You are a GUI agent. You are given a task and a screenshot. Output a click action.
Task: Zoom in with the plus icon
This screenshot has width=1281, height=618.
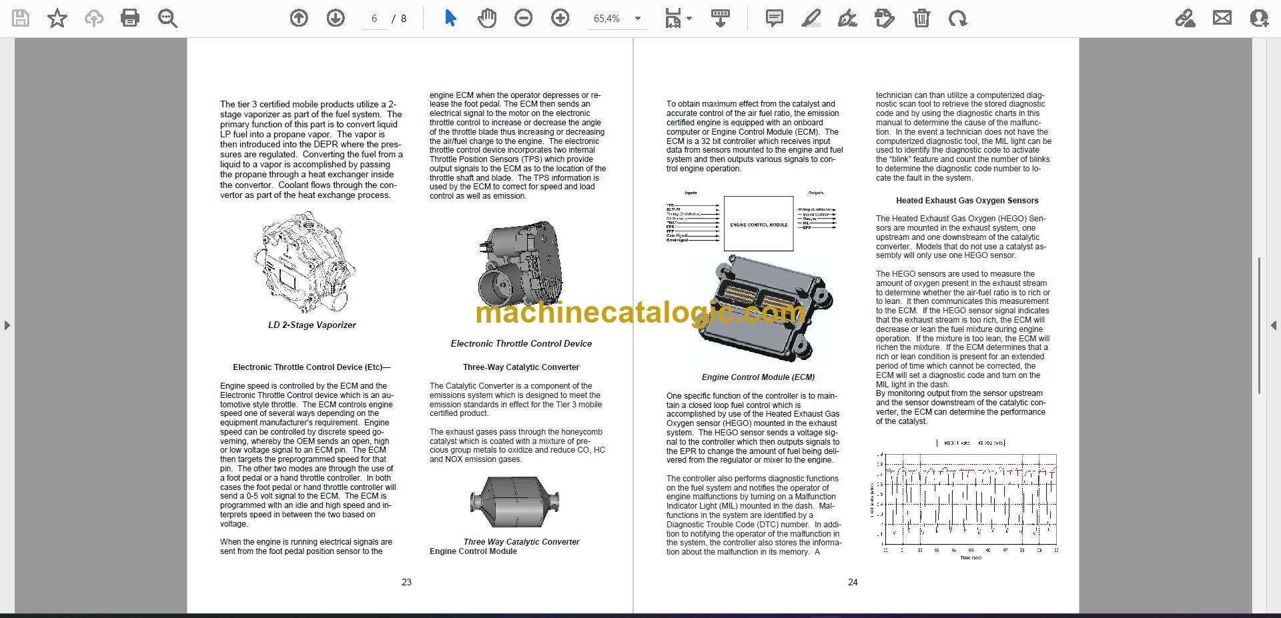(560, 18)
